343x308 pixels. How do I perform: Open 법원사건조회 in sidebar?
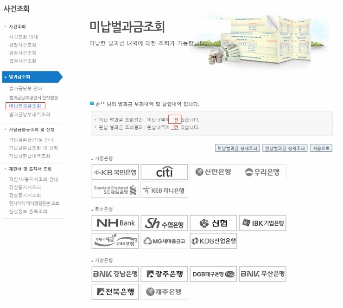(23, 61)
